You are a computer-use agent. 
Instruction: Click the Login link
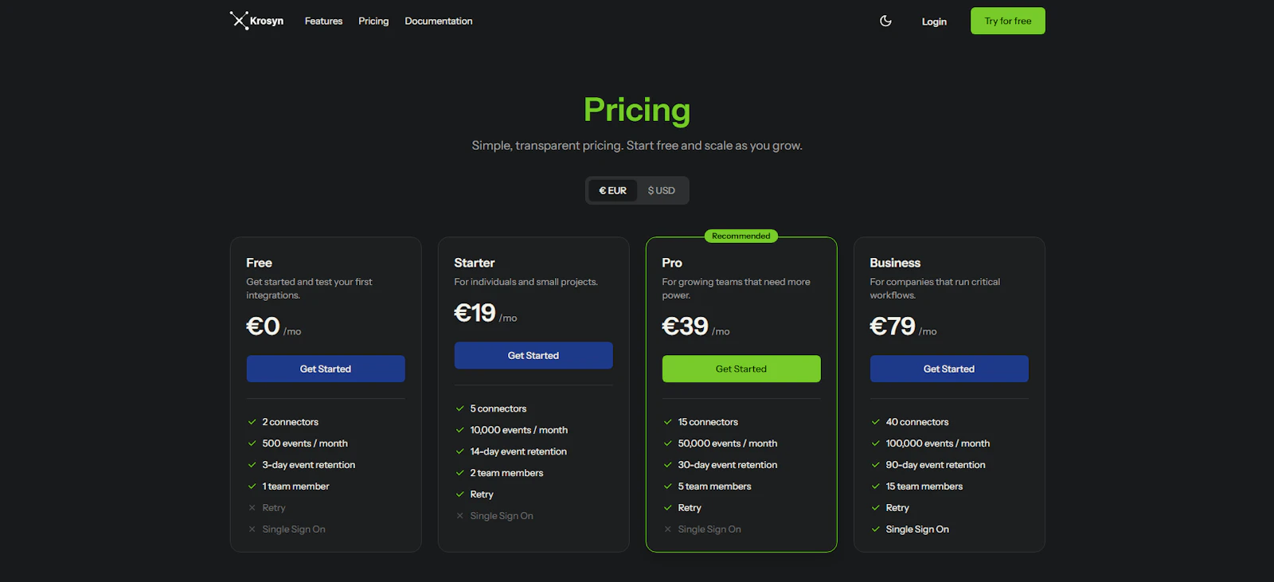934,21
